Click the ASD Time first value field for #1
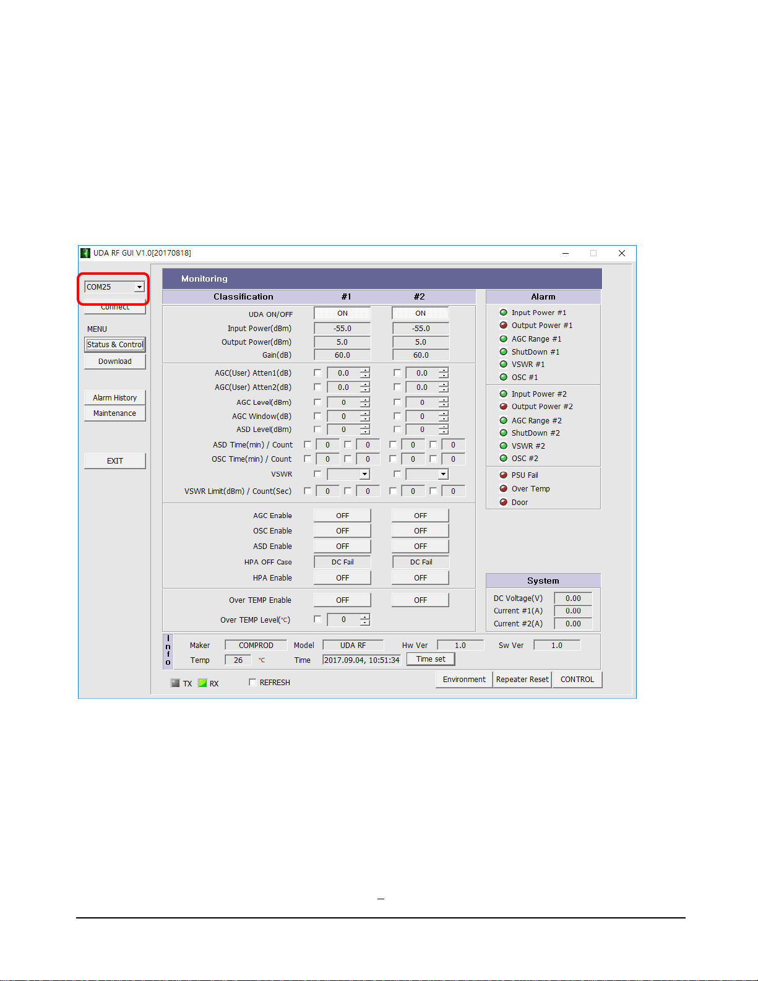The width and height of the screenshot is (758, 981). [x=328, y=445]
